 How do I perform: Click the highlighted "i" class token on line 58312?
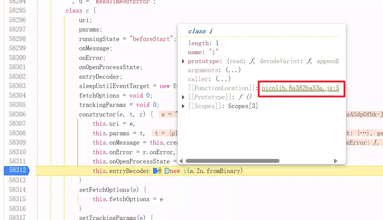pos(185,171)
